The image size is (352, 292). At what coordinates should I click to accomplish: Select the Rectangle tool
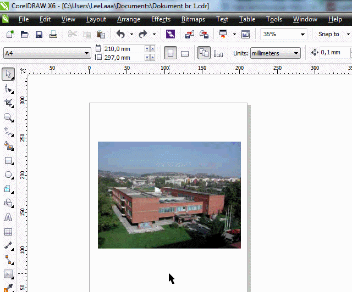[8, 161]
